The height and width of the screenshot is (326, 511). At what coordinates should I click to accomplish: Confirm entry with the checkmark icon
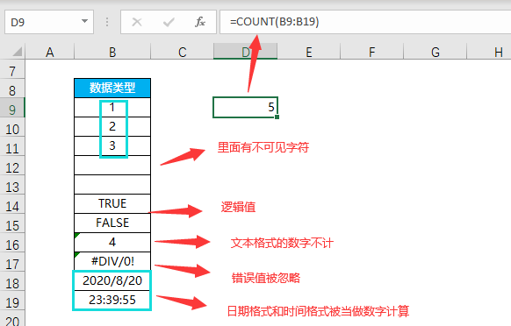(x=169, y=22)
